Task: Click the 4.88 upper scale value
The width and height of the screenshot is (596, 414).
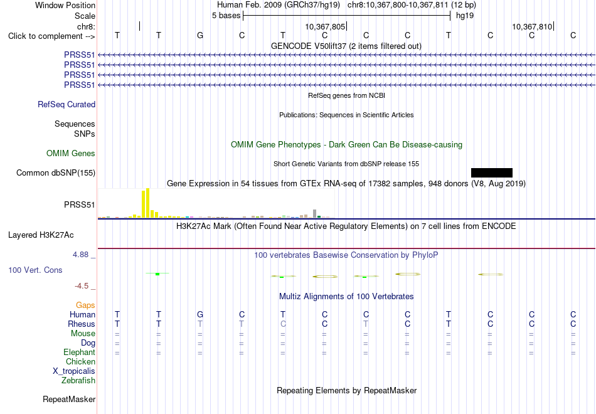Action: [80, 254]
